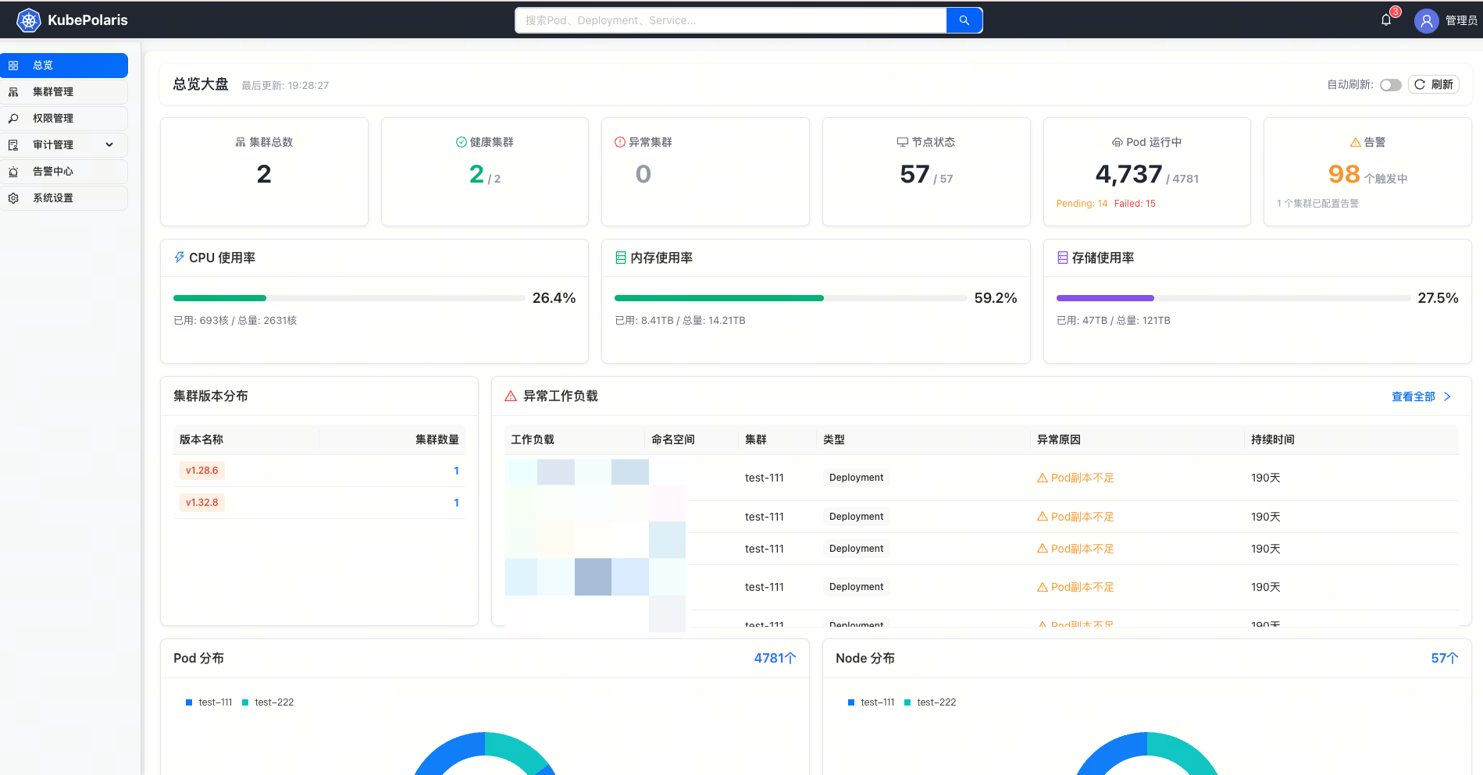This screenshot has width=1483, height=775.
Task: Click the 4781个 link in Pod 分布
Action: [775, 658]
